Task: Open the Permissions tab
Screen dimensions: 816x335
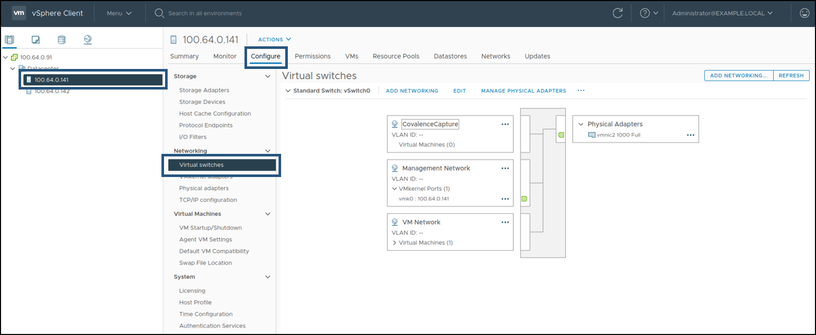Action: pyautogui.click(x=313, y=56)
